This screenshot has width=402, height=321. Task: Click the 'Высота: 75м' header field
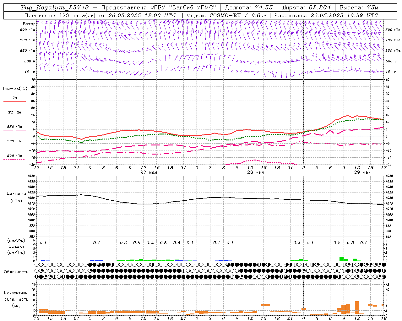[358, 8]
